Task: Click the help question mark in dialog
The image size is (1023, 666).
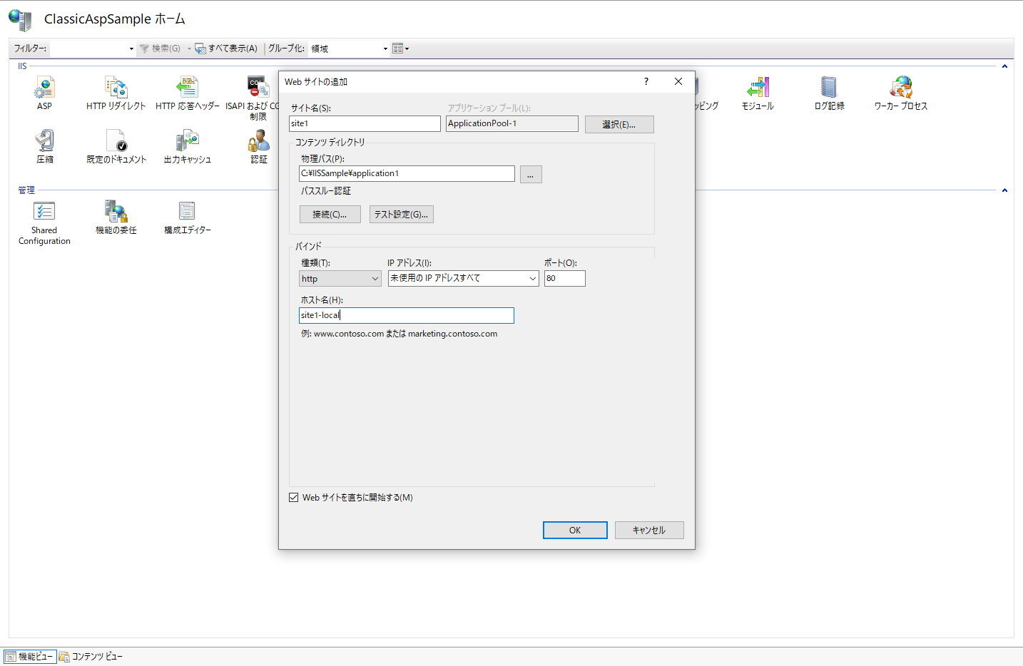Action: coord(646,81)
